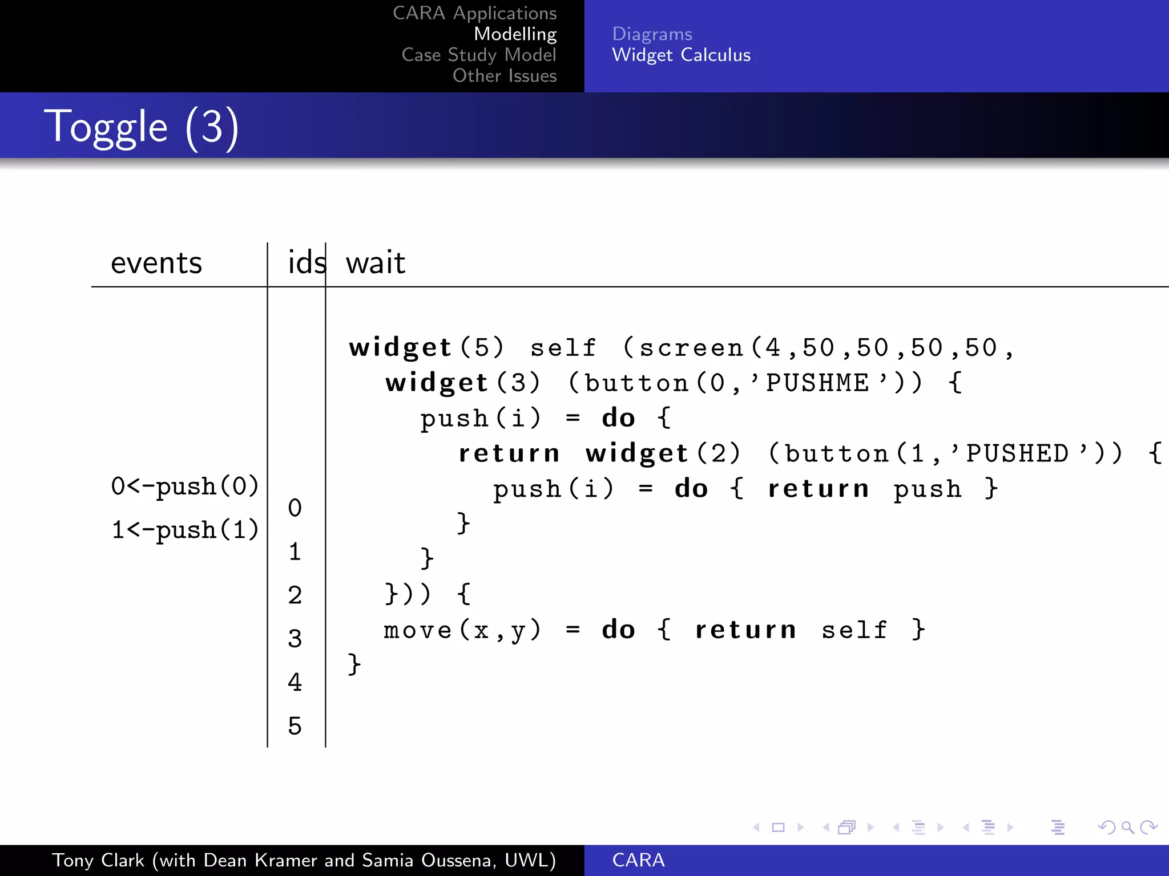Open the Widget Calculus subsection
Viewport: 1169px width, 876px height.
point(681,55)
